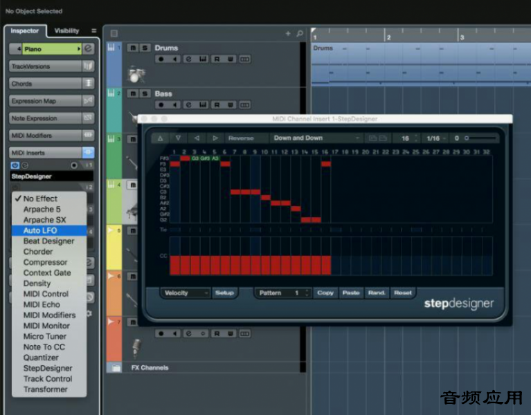Shift the StepDesigner pattern left

tap(197, 138)
